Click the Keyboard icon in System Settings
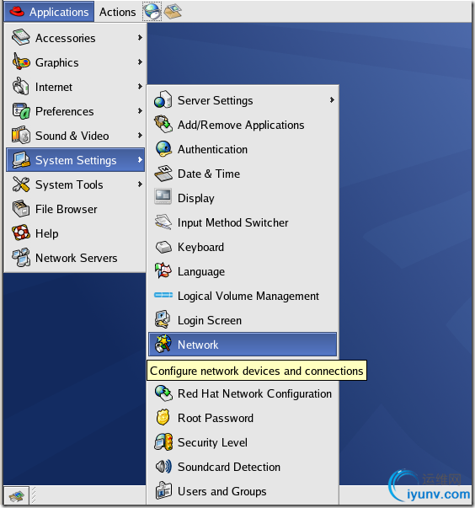This screenshot has width=475, height=508. coord(163,247)
